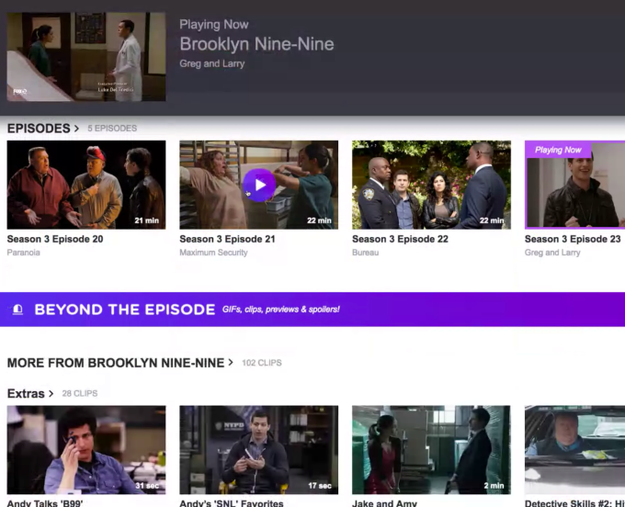The image size is (625, 507).
Task: Click the Andy's 'SNL' Favorites clip title
Action: click(232, 503)
